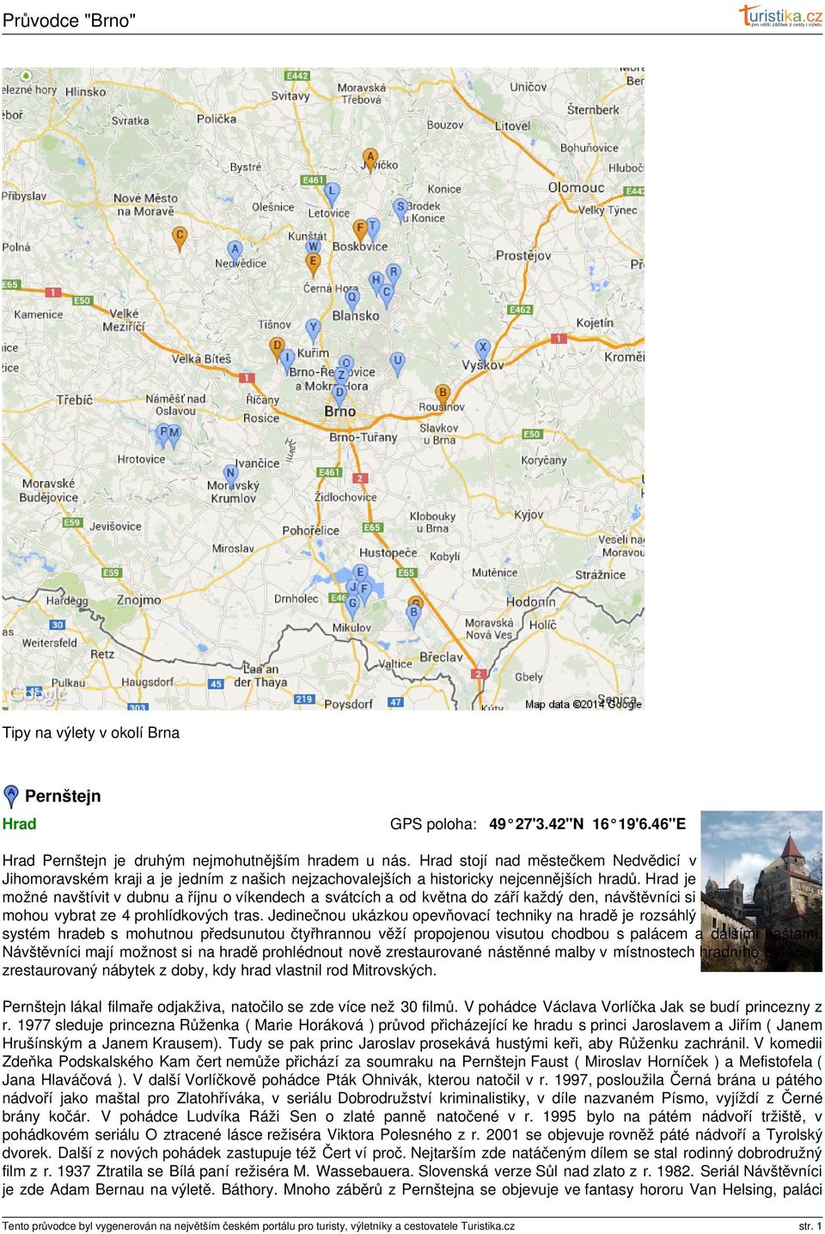Click the Brno city label on map
Screen dimensions: 825x1234
(x=339, y=412)
